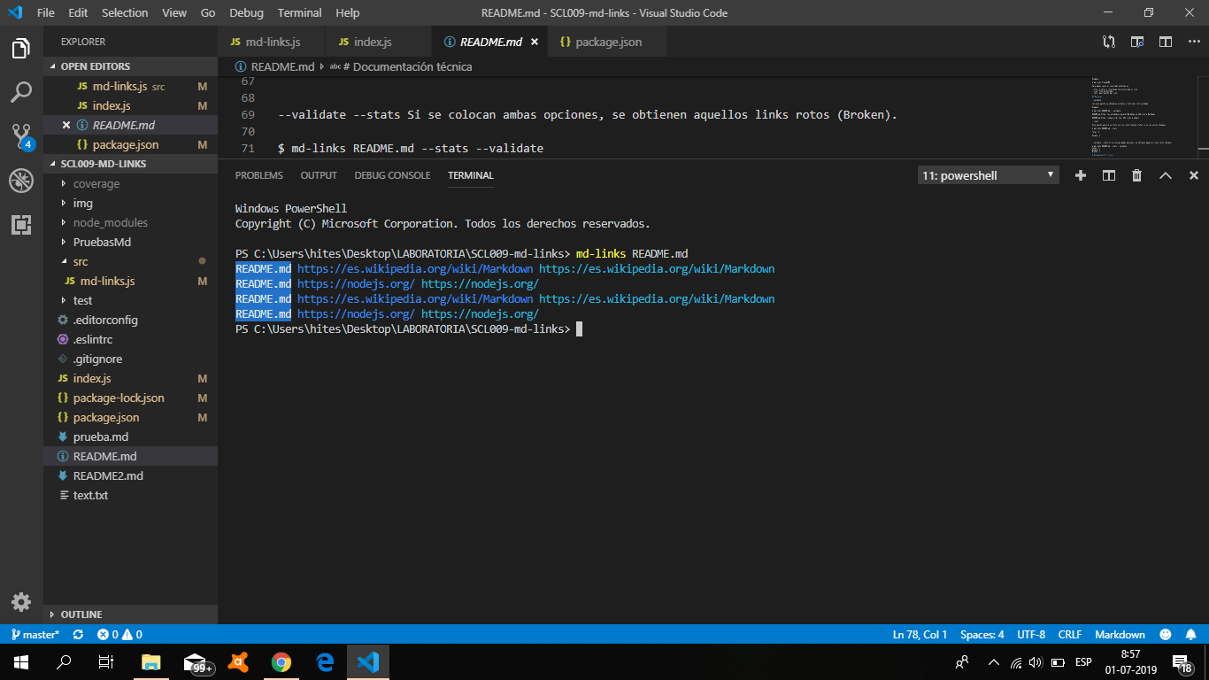Click the Open Changes icon in editor toolbar
Viewport: 1209px width, 680px height.
point(1109,42)
